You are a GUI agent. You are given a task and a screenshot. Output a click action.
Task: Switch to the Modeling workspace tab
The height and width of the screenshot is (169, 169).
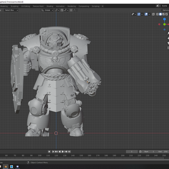pyautogui.click(x=4, y=6)
